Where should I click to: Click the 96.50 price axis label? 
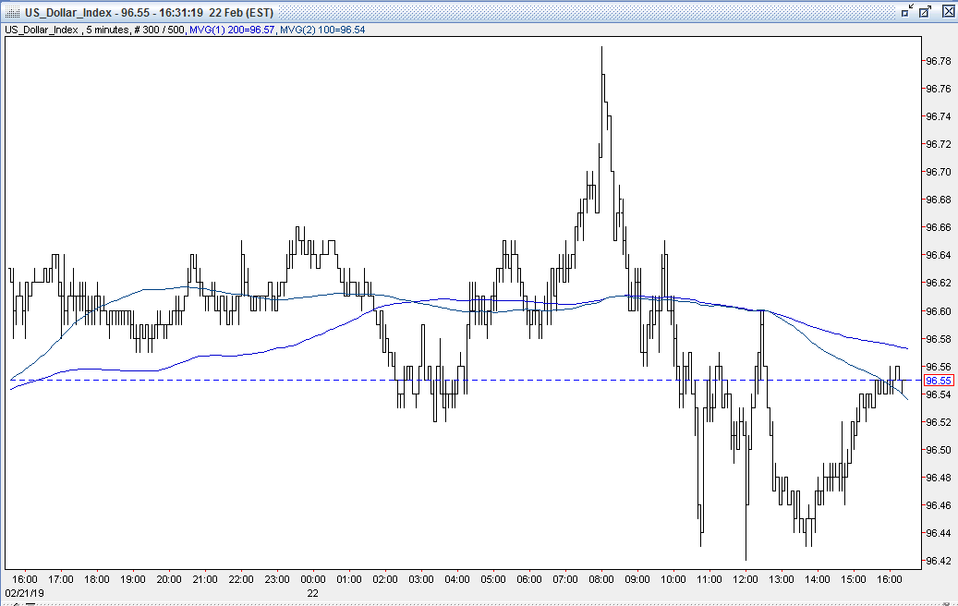(939, 450)
